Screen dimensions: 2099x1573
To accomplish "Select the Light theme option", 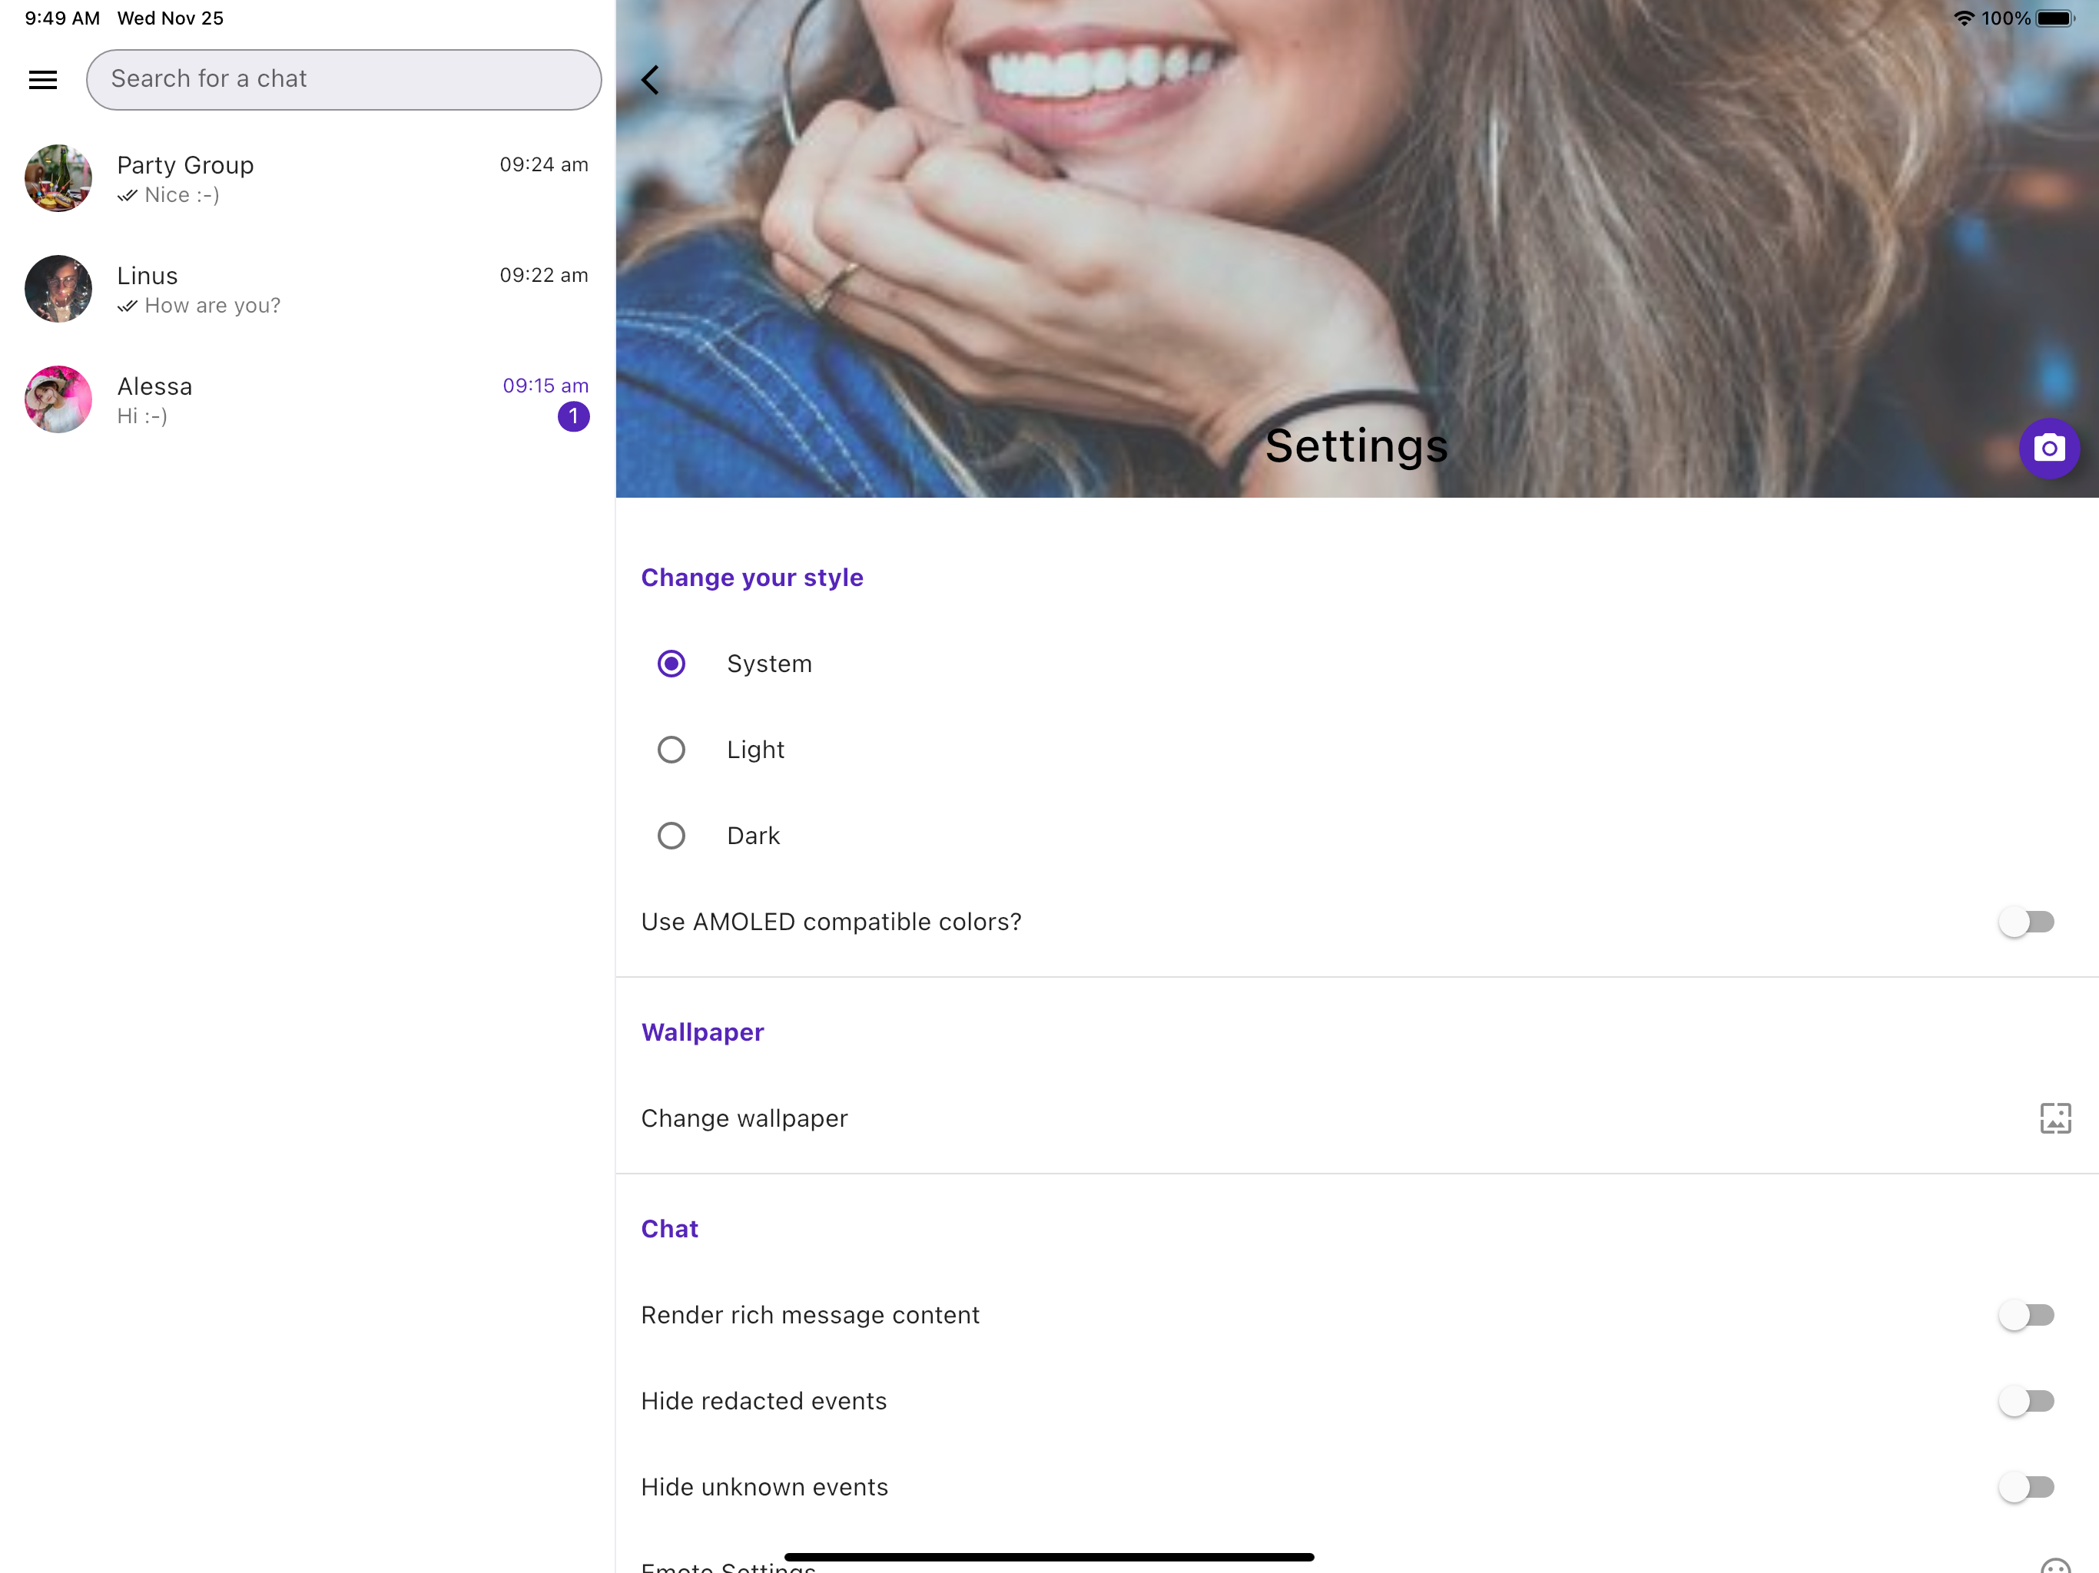I will pyautogui.click(x=671, y=750).
